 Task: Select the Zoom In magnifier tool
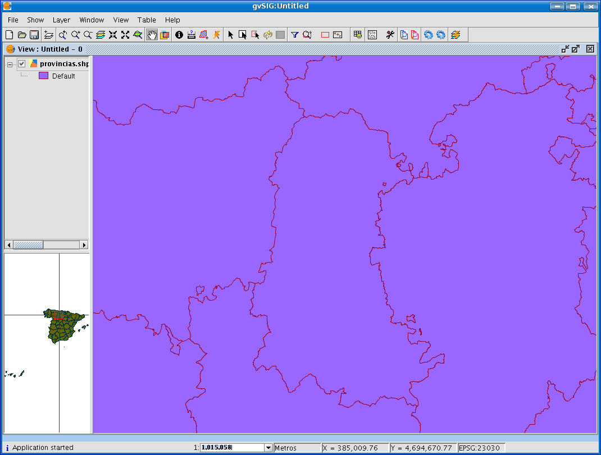point(75,35)
